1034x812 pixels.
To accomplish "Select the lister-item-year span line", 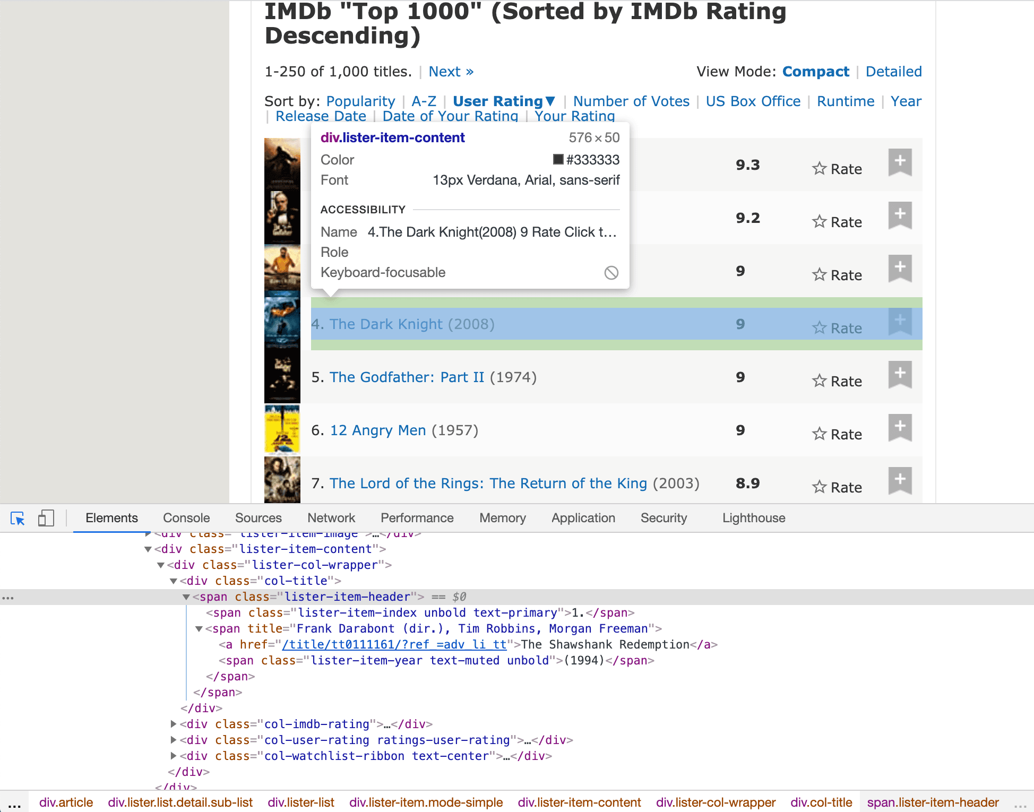I will (x=437, y=661).
